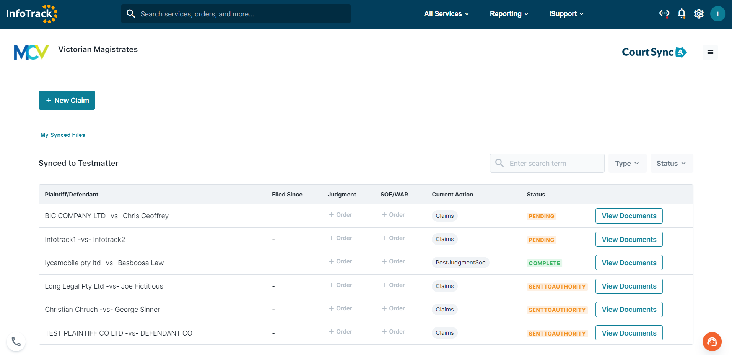Click lycamobile pty ltd -vs- Basboosa Law
This screenshot has width=732, height=355.
click(x=104, y=263)
